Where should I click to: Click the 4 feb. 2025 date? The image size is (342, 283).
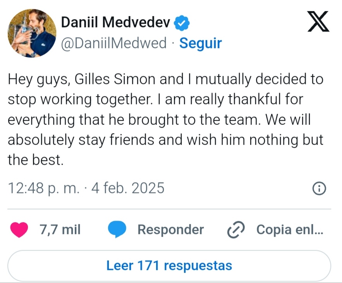click(128, 188)
